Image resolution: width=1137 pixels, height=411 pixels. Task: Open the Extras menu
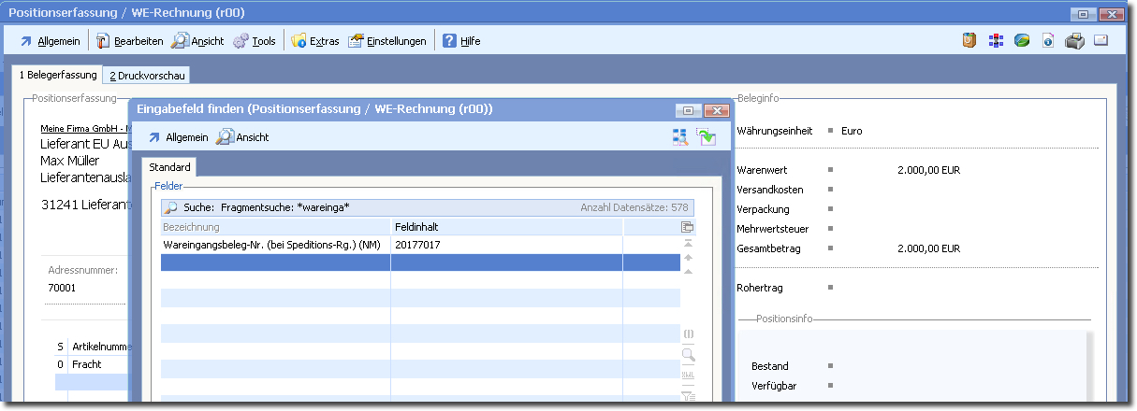click(x=315, y=41)
